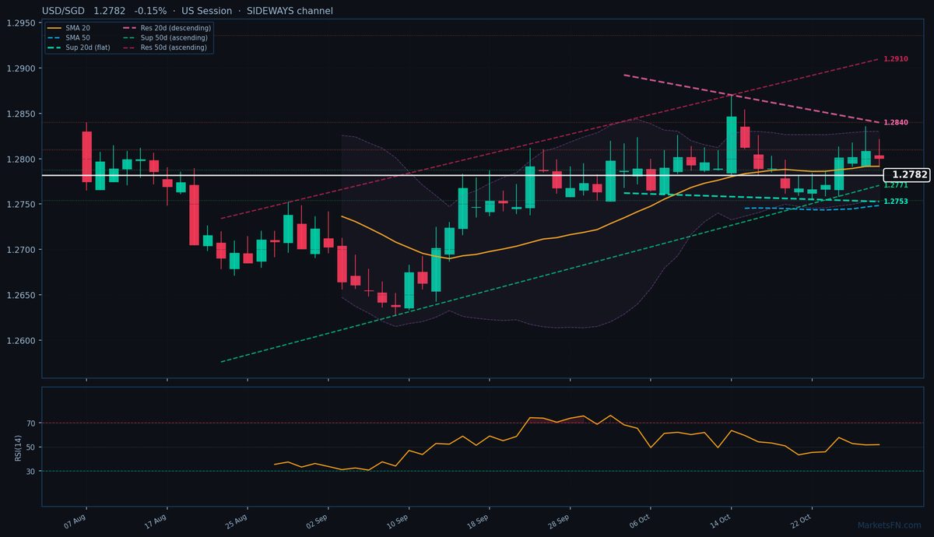The image size is (934, 537).
Task: Click the 1.2750 y-axis tick label
Action: (21, 205)
